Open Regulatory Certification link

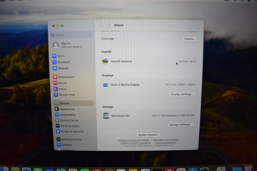coord(166,140)
